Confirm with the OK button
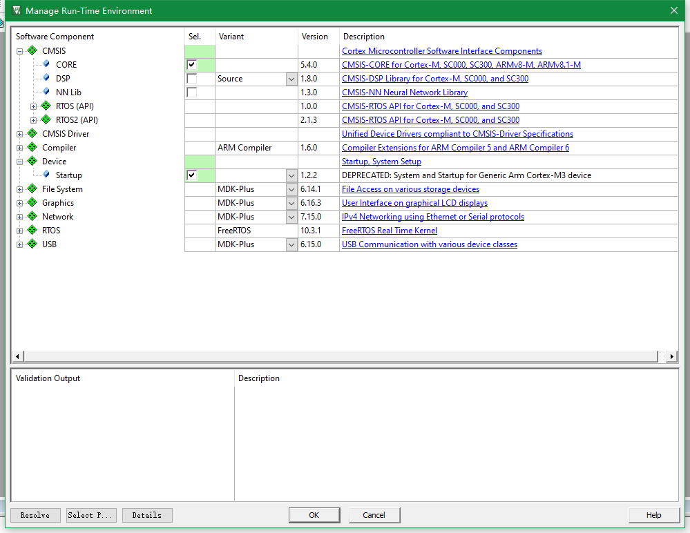The height and width of the screenshot is (533, 690). [314, 515]
